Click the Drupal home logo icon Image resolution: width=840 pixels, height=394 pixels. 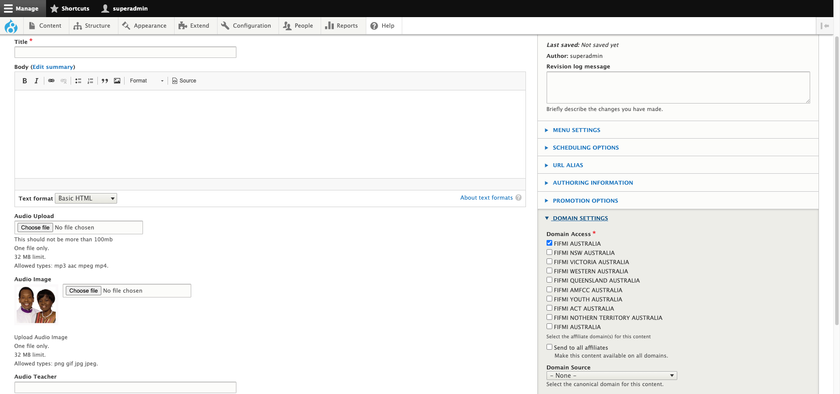click(x=11, y=26)
